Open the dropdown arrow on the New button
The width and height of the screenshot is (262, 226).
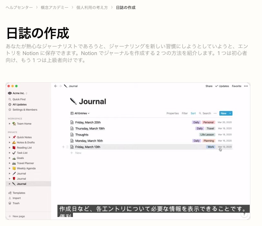(230, 113)
